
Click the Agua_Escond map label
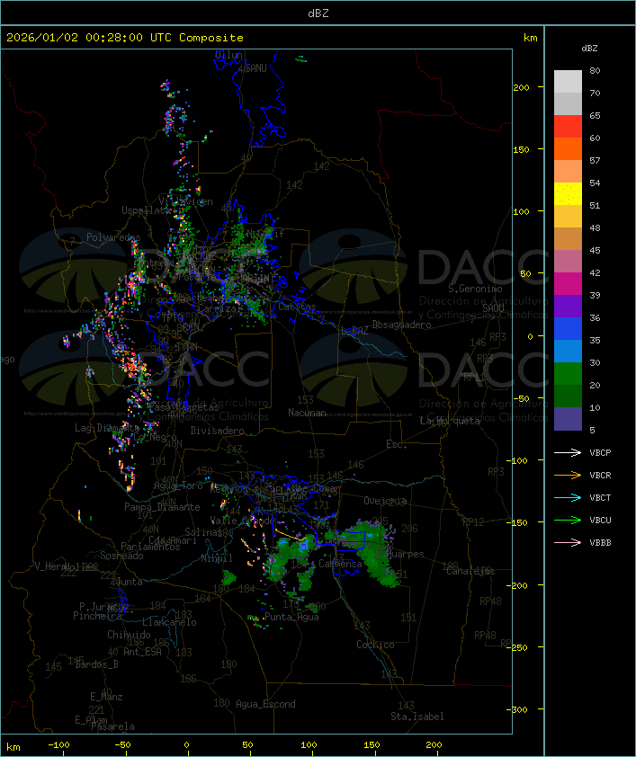click(265, 704)
